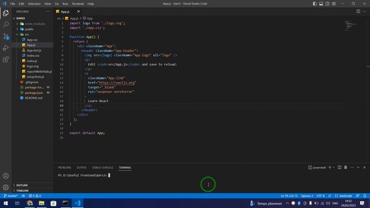
Task: Click the Explorer more actions ellipsis
Action: coord(48,12)
